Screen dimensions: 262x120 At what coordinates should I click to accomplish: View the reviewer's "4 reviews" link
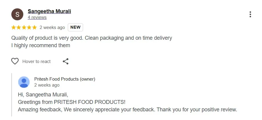pos(37,17)
